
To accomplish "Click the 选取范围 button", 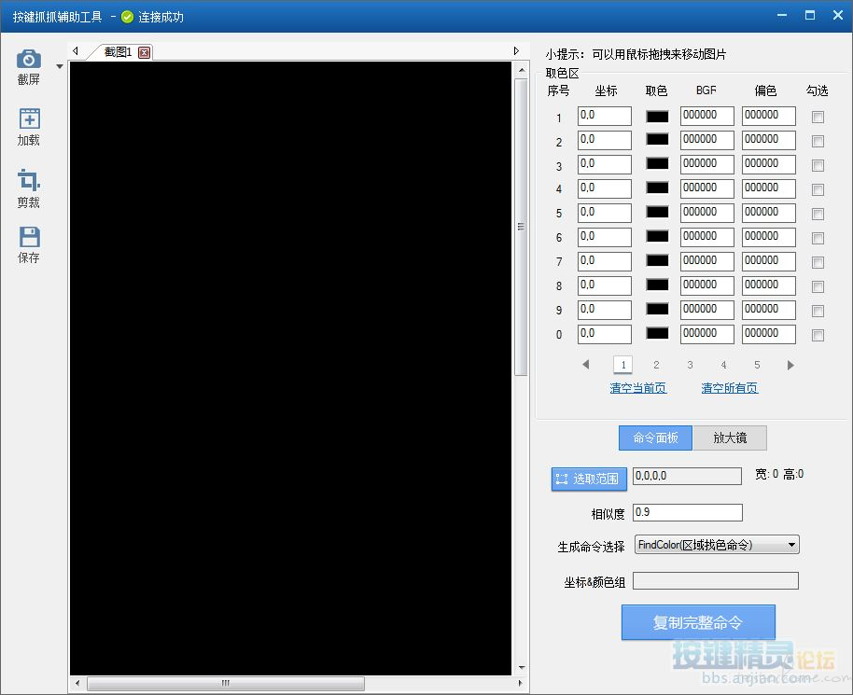I will coord(589,480).
